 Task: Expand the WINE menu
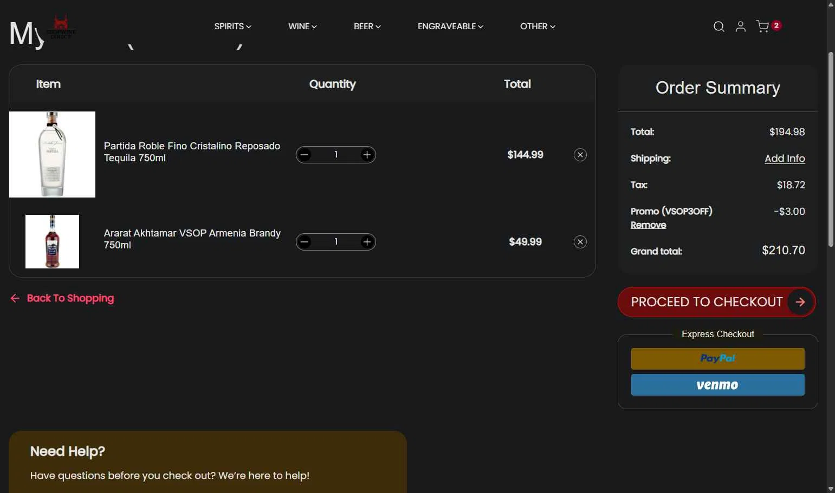click(302, 26)
